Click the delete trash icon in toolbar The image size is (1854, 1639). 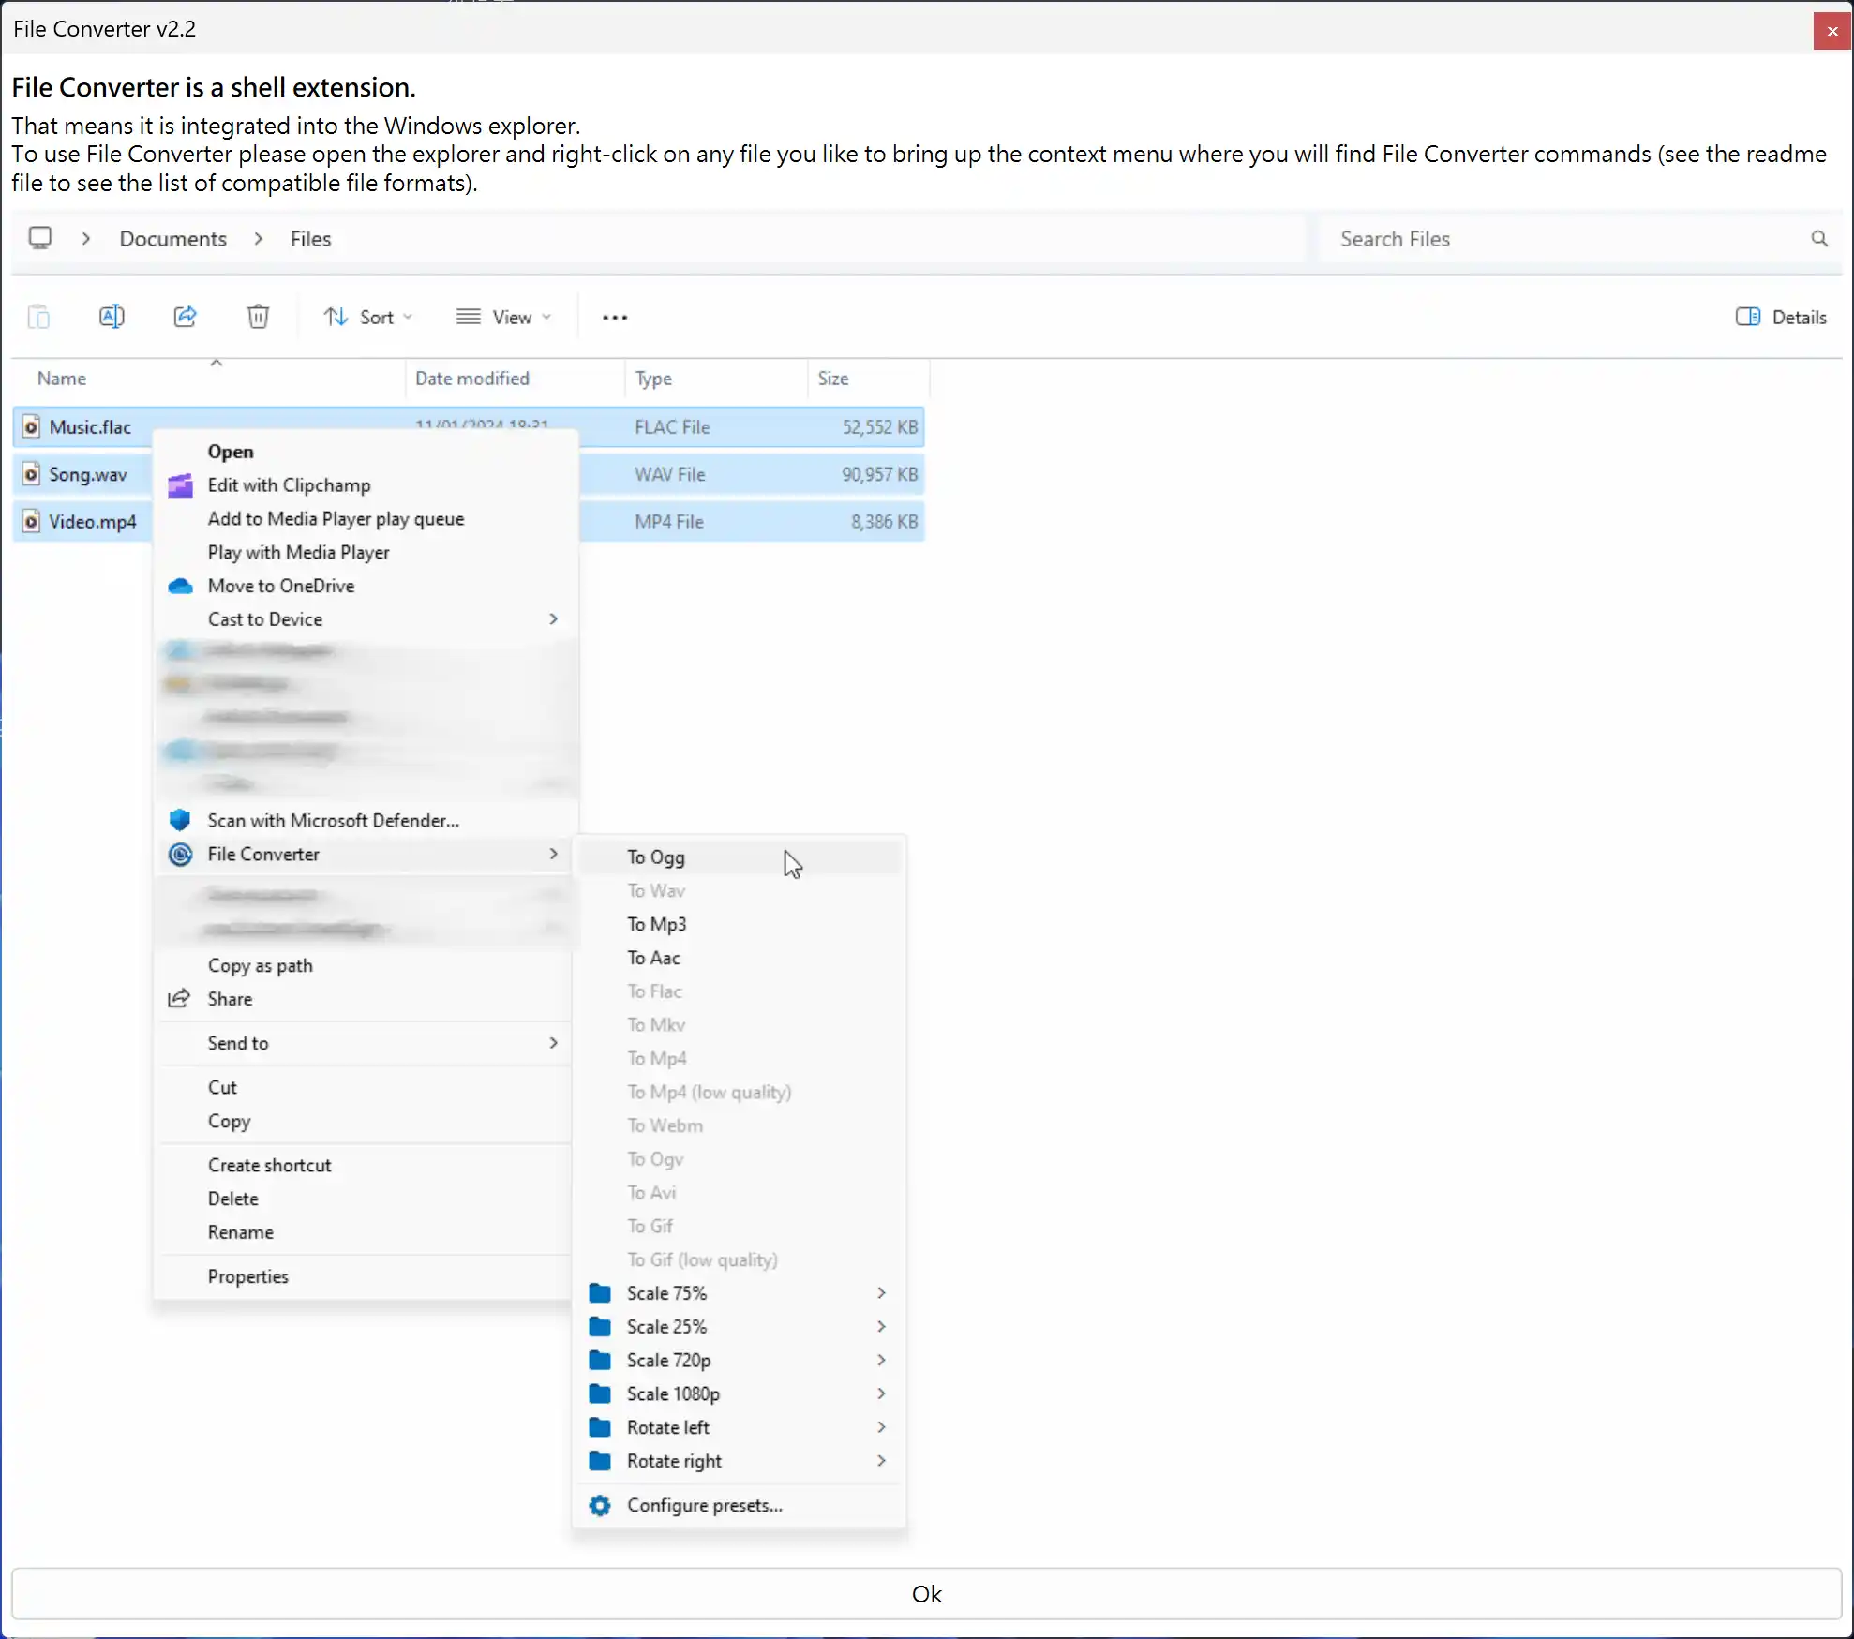pos(258,317)
